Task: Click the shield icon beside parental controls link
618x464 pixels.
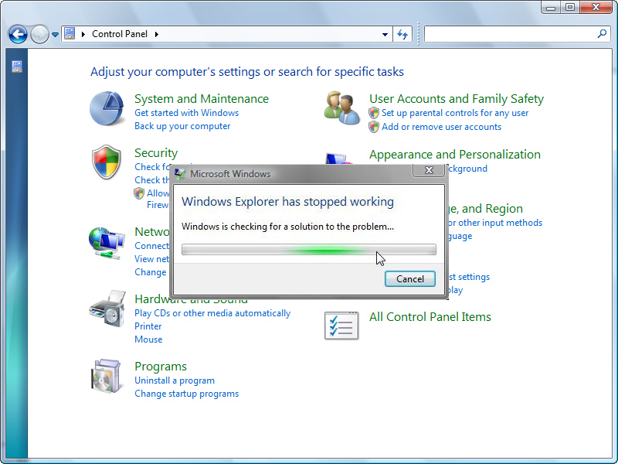Action: pyautogui.click(x=374, y=113)
